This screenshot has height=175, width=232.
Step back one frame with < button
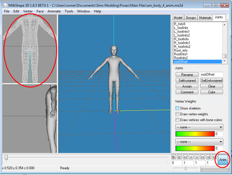(x=191, y=157)
